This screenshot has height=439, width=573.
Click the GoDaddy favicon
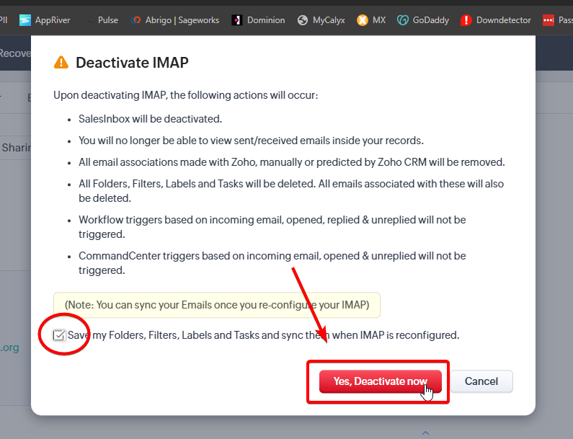point(403,20)
